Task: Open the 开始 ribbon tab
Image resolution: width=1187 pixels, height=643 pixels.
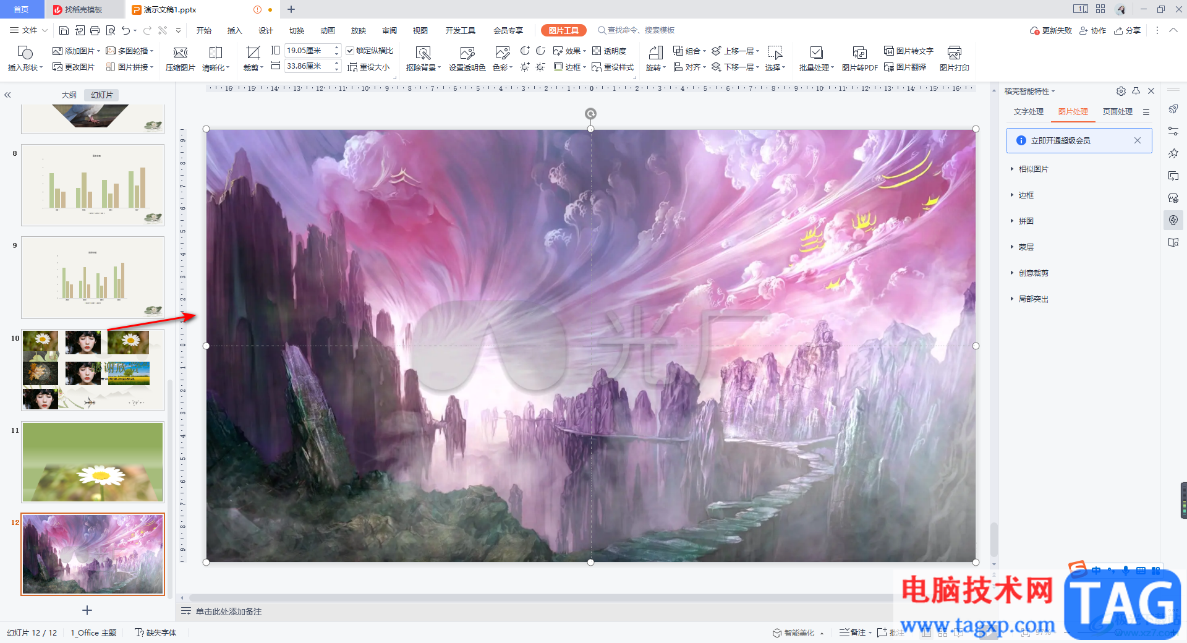Action: pos(204,30)
